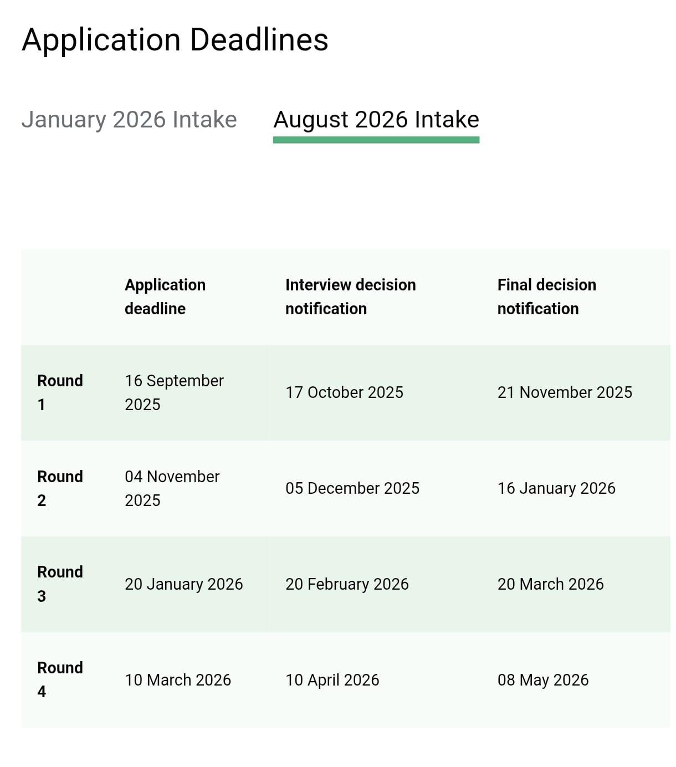Click the Final decision notification column header
Screen dimensions: 676x767
[x=546, y=296]
